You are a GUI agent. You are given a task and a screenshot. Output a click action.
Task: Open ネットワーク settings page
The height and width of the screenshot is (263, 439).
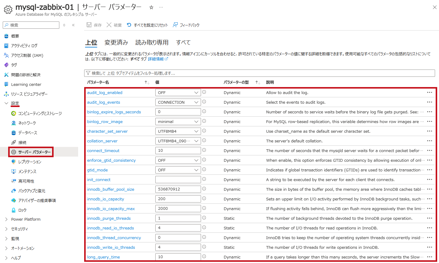click(x=27, y=123)
